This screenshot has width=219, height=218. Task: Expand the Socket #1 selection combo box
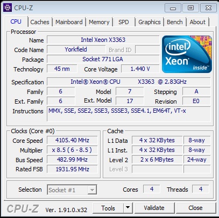[x=72, y=190]
